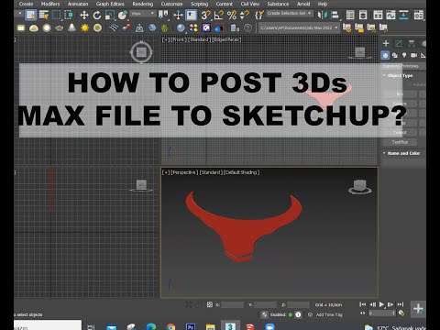Click the Sun light icon
This screenshot has width=440, height=330.
click(x=84, y=28)
